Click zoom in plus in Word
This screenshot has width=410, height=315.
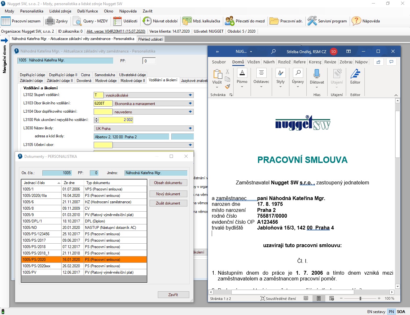pyautogui.click(x=379, y=298)
